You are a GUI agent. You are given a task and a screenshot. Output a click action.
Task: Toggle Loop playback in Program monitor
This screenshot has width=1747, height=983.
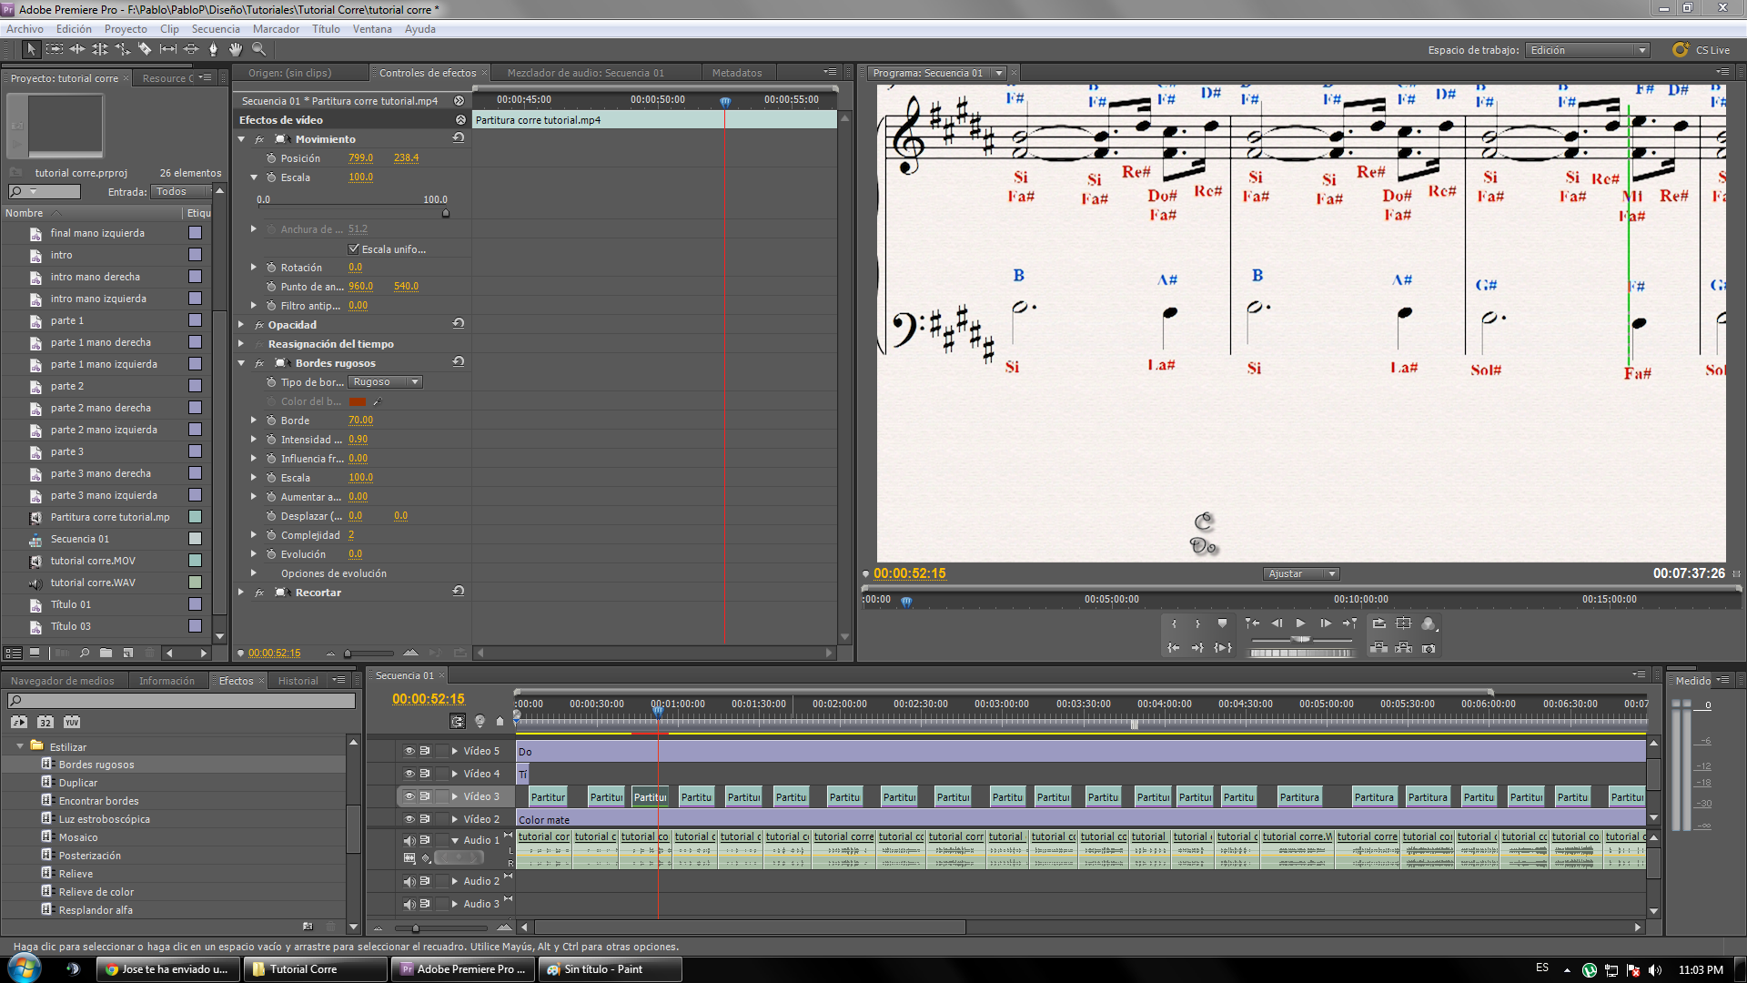click(1379, 623)
